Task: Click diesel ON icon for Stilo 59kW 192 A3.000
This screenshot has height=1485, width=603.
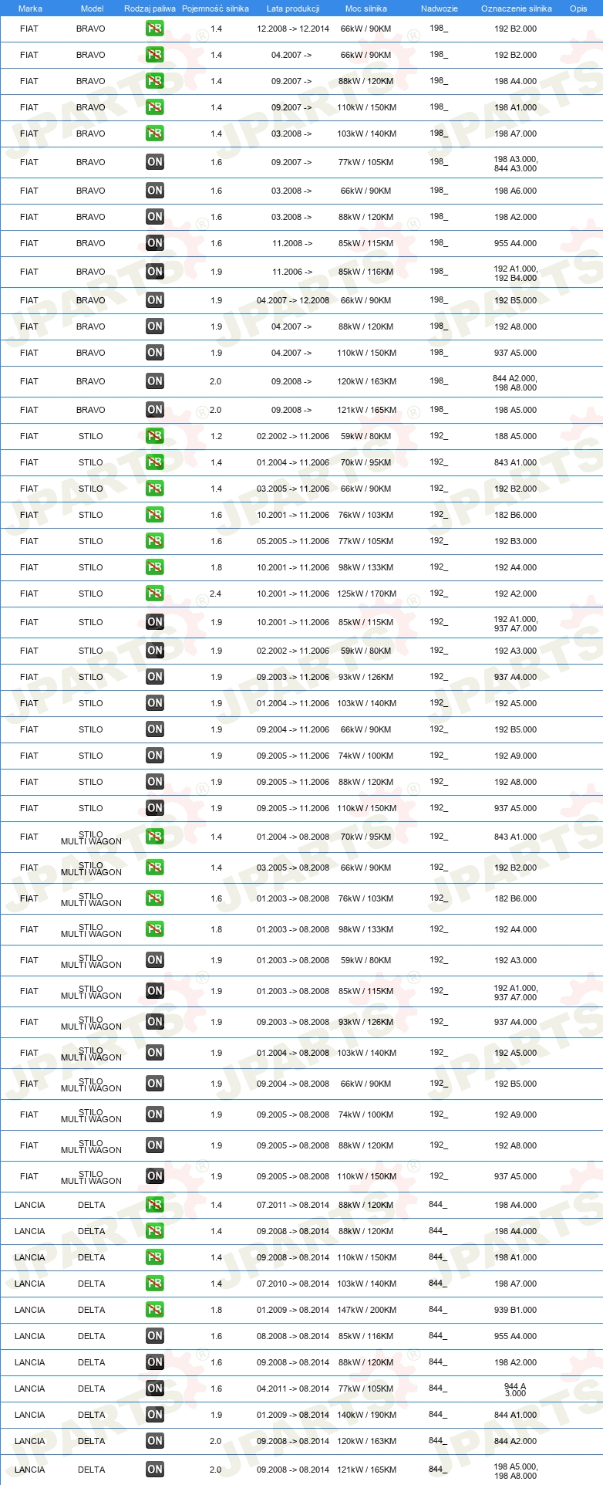Action: (155, 651)
